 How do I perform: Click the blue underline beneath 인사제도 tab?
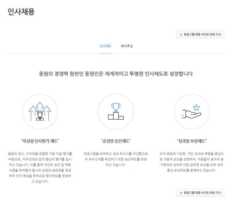coord(106,54)
